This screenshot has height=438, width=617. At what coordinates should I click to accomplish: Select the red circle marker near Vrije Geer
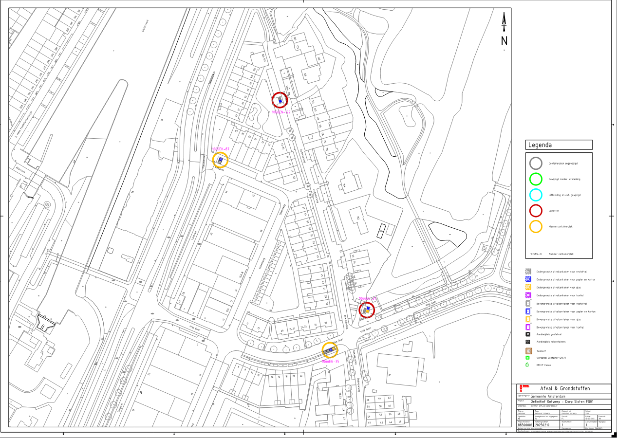(367, 310)
